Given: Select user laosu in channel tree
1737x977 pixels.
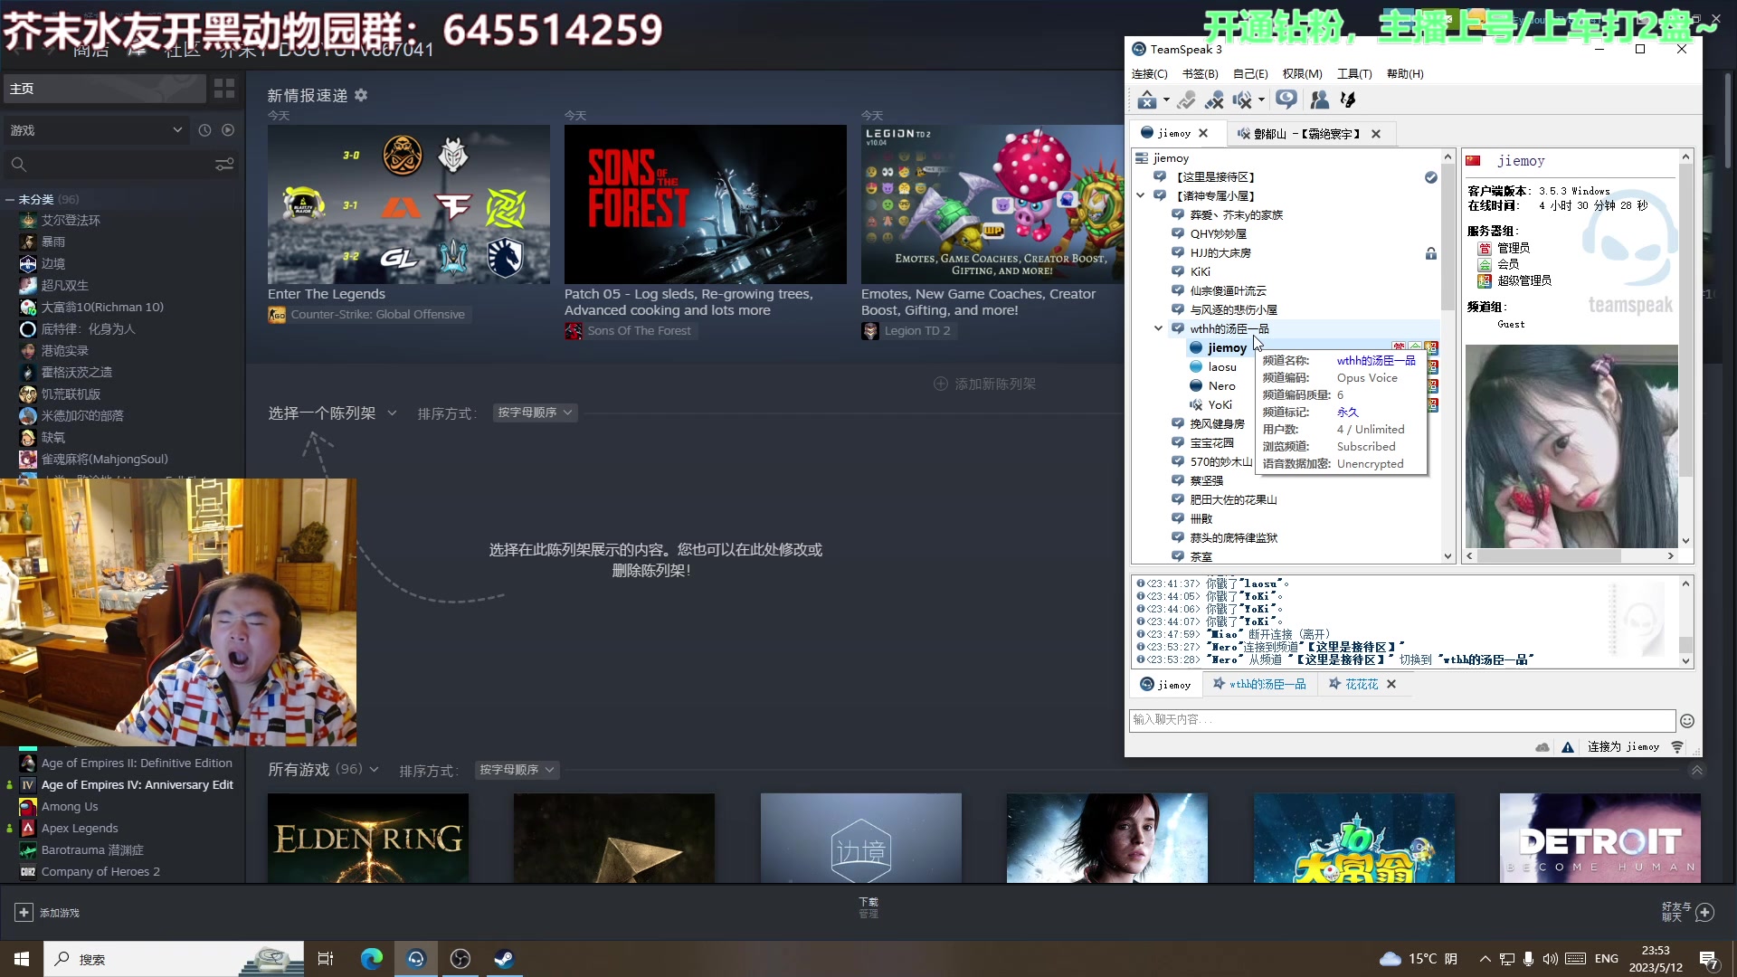Looking at the screenshot, I should pyautogui.click(x=1222, y=367).
